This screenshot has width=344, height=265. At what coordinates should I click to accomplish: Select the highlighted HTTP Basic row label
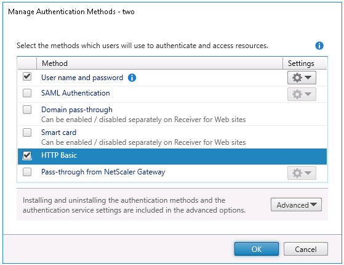point(59,155)
